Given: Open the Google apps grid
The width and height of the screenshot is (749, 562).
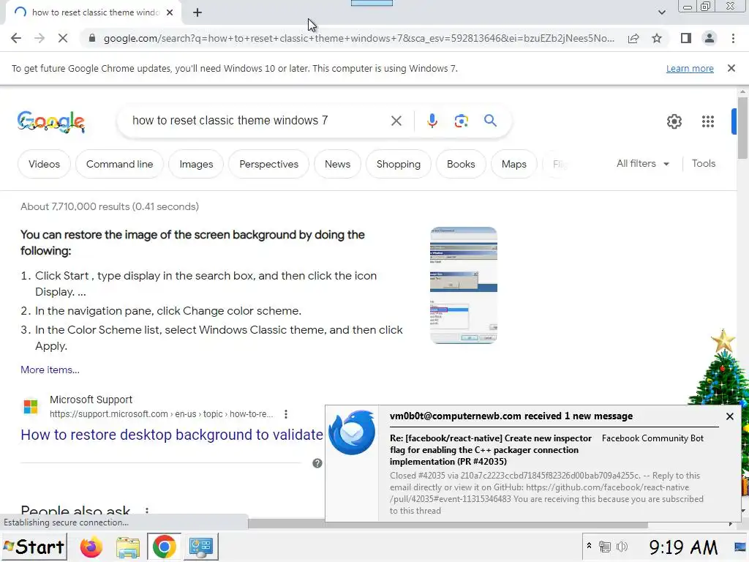Looking at the screenshot, I should 708,121.
